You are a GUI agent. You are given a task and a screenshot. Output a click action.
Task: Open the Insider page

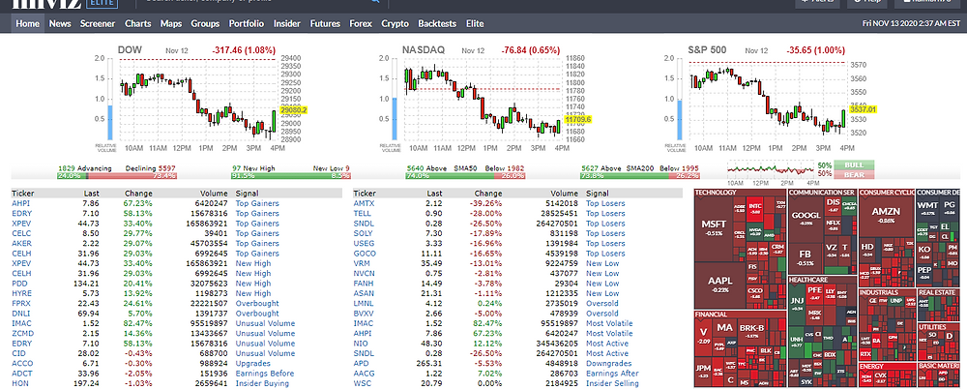[287, 23]
